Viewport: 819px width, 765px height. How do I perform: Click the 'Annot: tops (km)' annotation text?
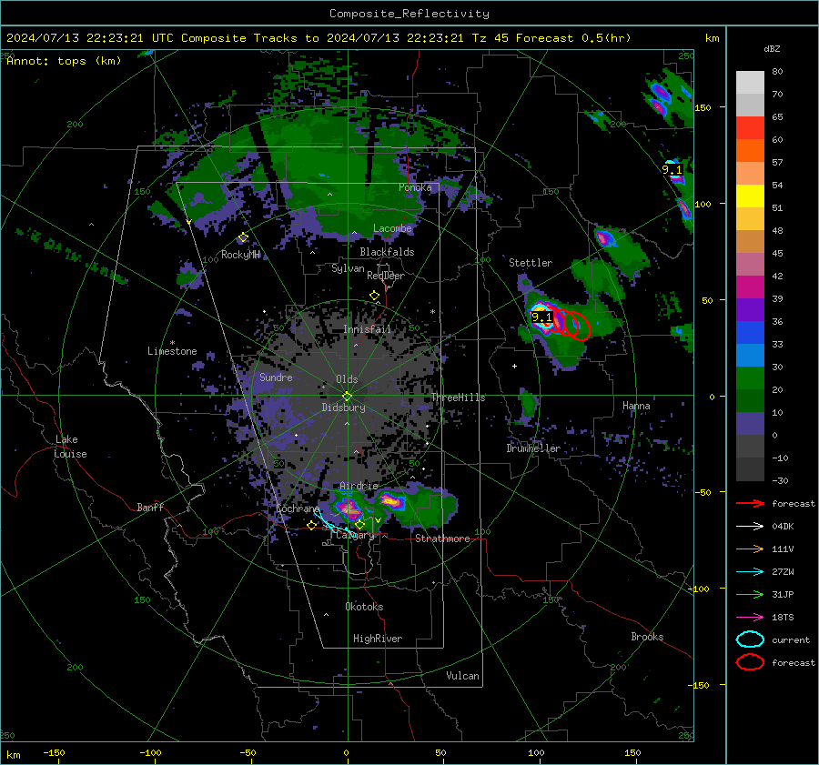[x=64, y=61]
